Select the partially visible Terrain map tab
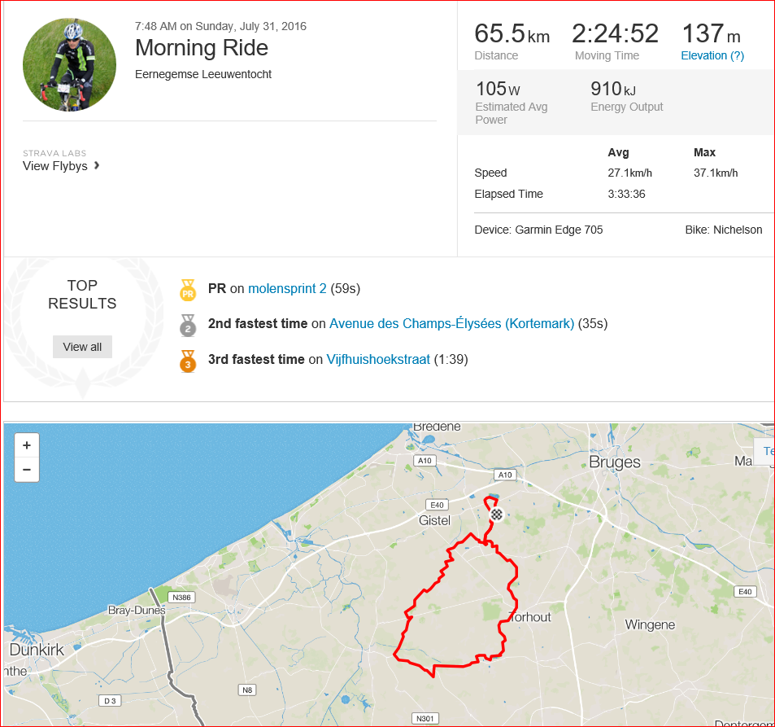 (x=764, y=451)
